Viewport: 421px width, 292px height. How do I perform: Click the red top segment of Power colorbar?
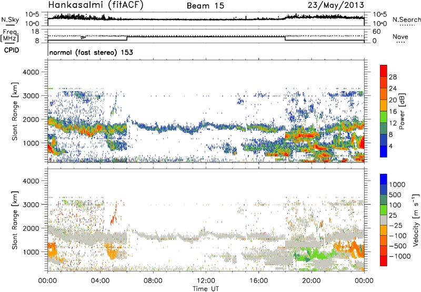point(384,71)
